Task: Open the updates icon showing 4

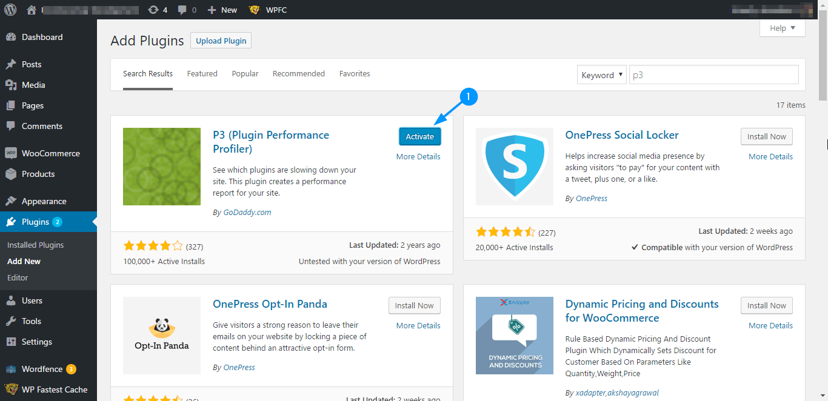Action: click(158, 10)
